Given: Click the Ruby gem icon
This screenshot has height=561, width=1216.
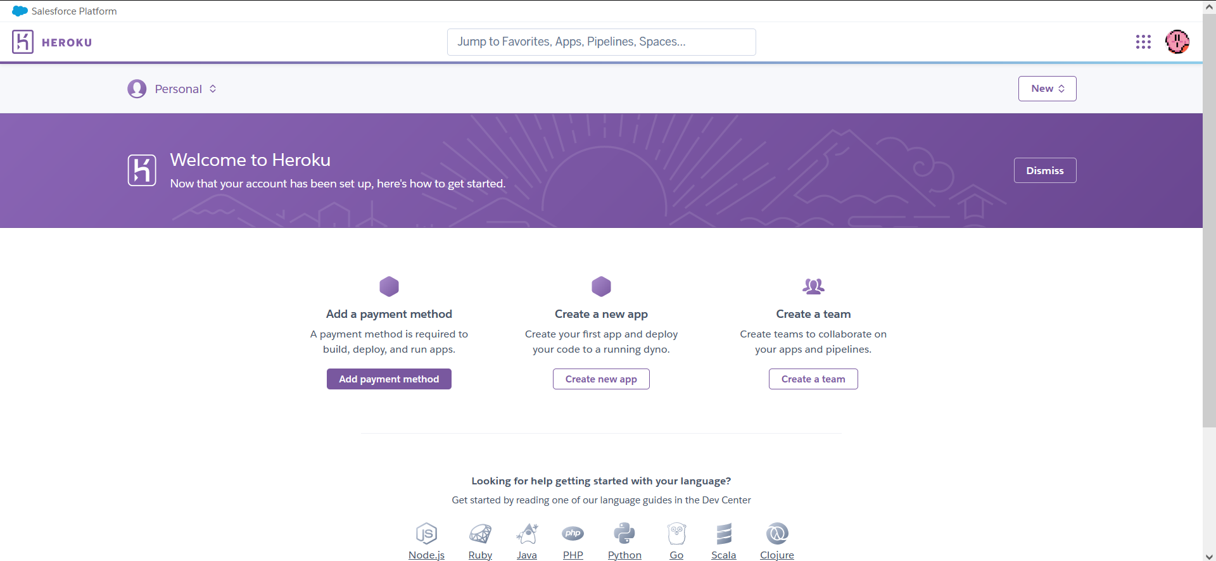Looking at the screenshot, I should click(x=480, y=534).
